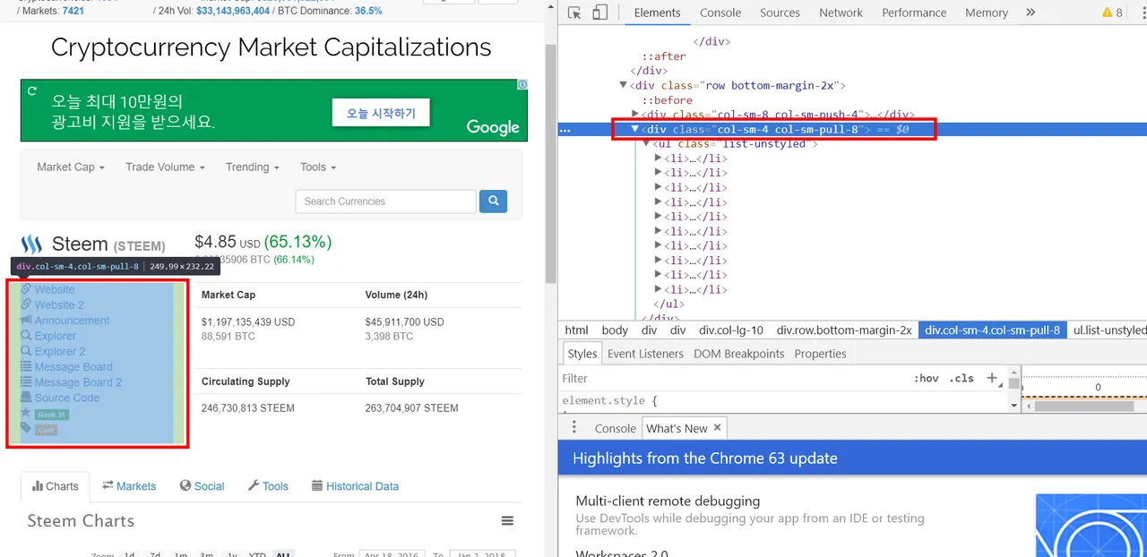Open the Performance tab

(x=914, y=13)
